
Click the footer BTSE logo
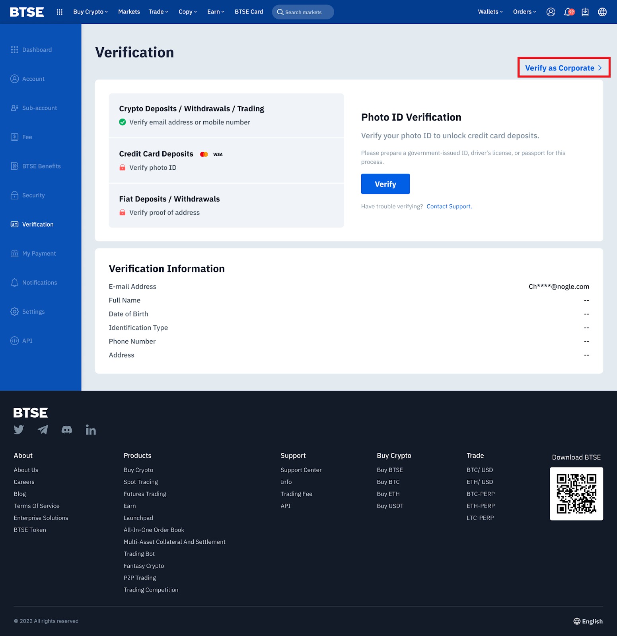point(31,413)
